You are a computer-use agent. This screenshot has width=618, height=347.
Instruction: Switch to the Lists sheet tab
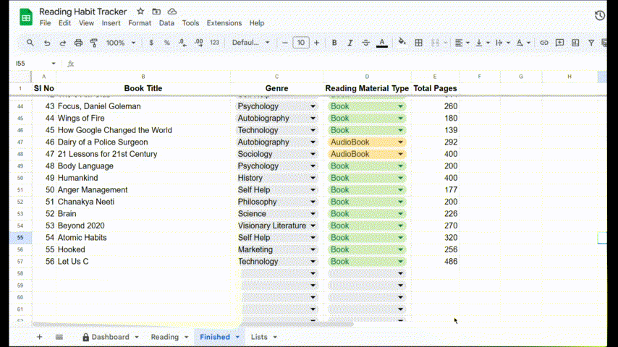[x=259, y=337]
